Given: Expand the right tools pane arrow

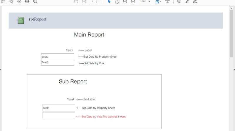Looking at the screenshot, I should click(x=234, y=69).
